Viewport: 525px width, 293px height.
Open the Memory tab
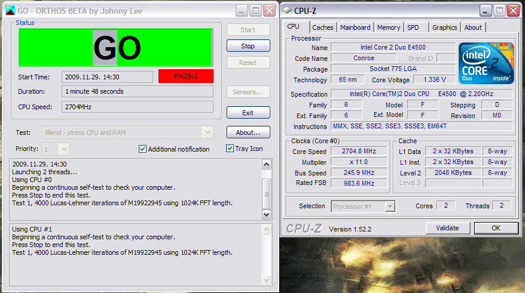[389, 27]
